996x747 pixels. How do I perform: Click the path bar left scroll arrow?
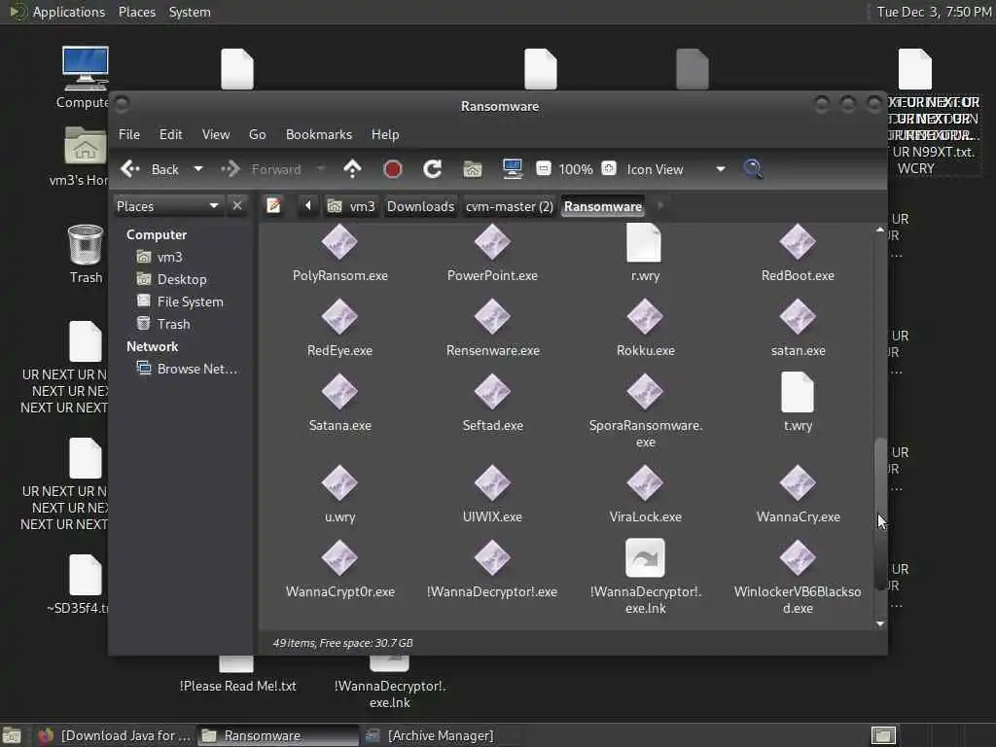[308, 206]
